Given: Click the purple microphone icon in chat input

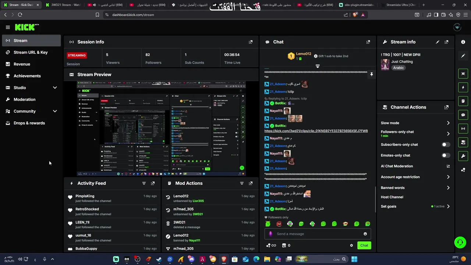Looking at the screenshot, I should [270, 234].
